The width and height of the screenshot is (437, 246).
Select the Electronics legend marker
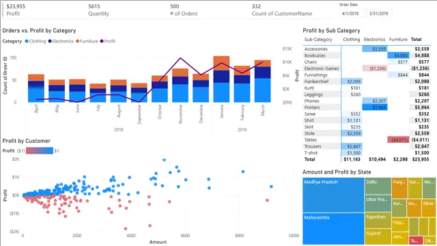(x=50, y=41)
